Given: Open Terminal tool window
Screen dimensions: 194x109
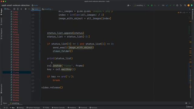Looking at the screenshot, I should (83, 108).
